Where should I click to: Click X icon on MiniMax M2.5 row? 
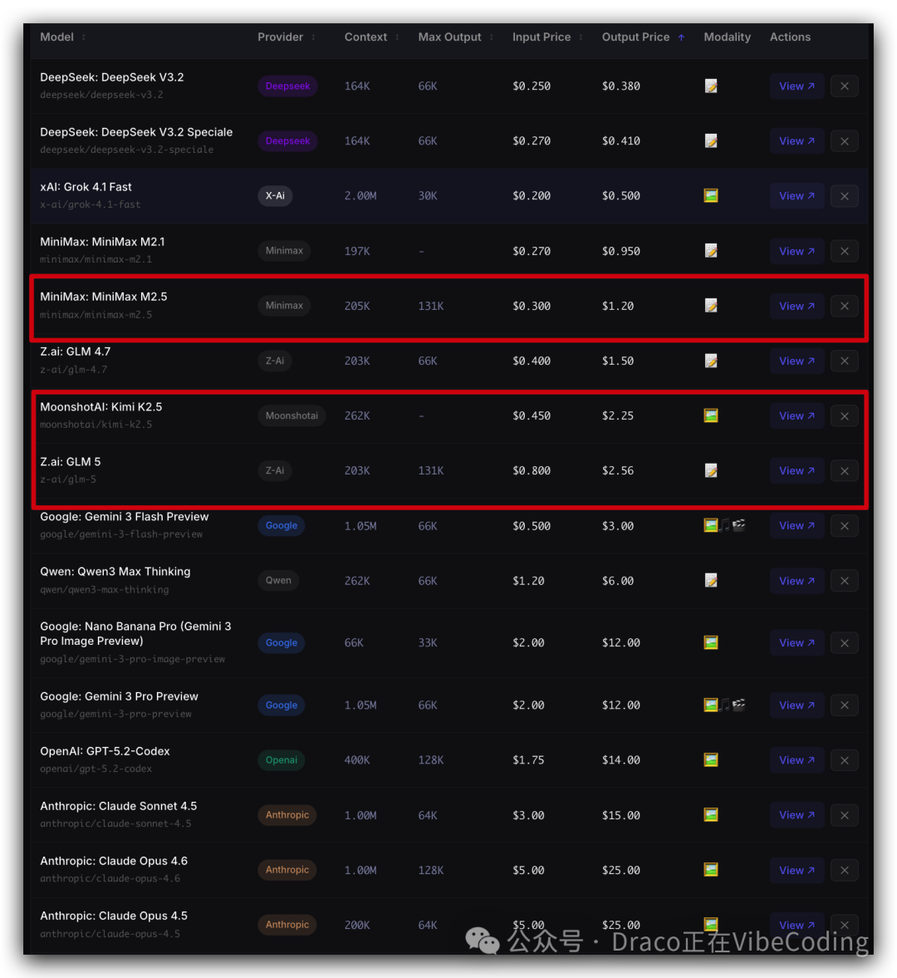tap(844, 306)
